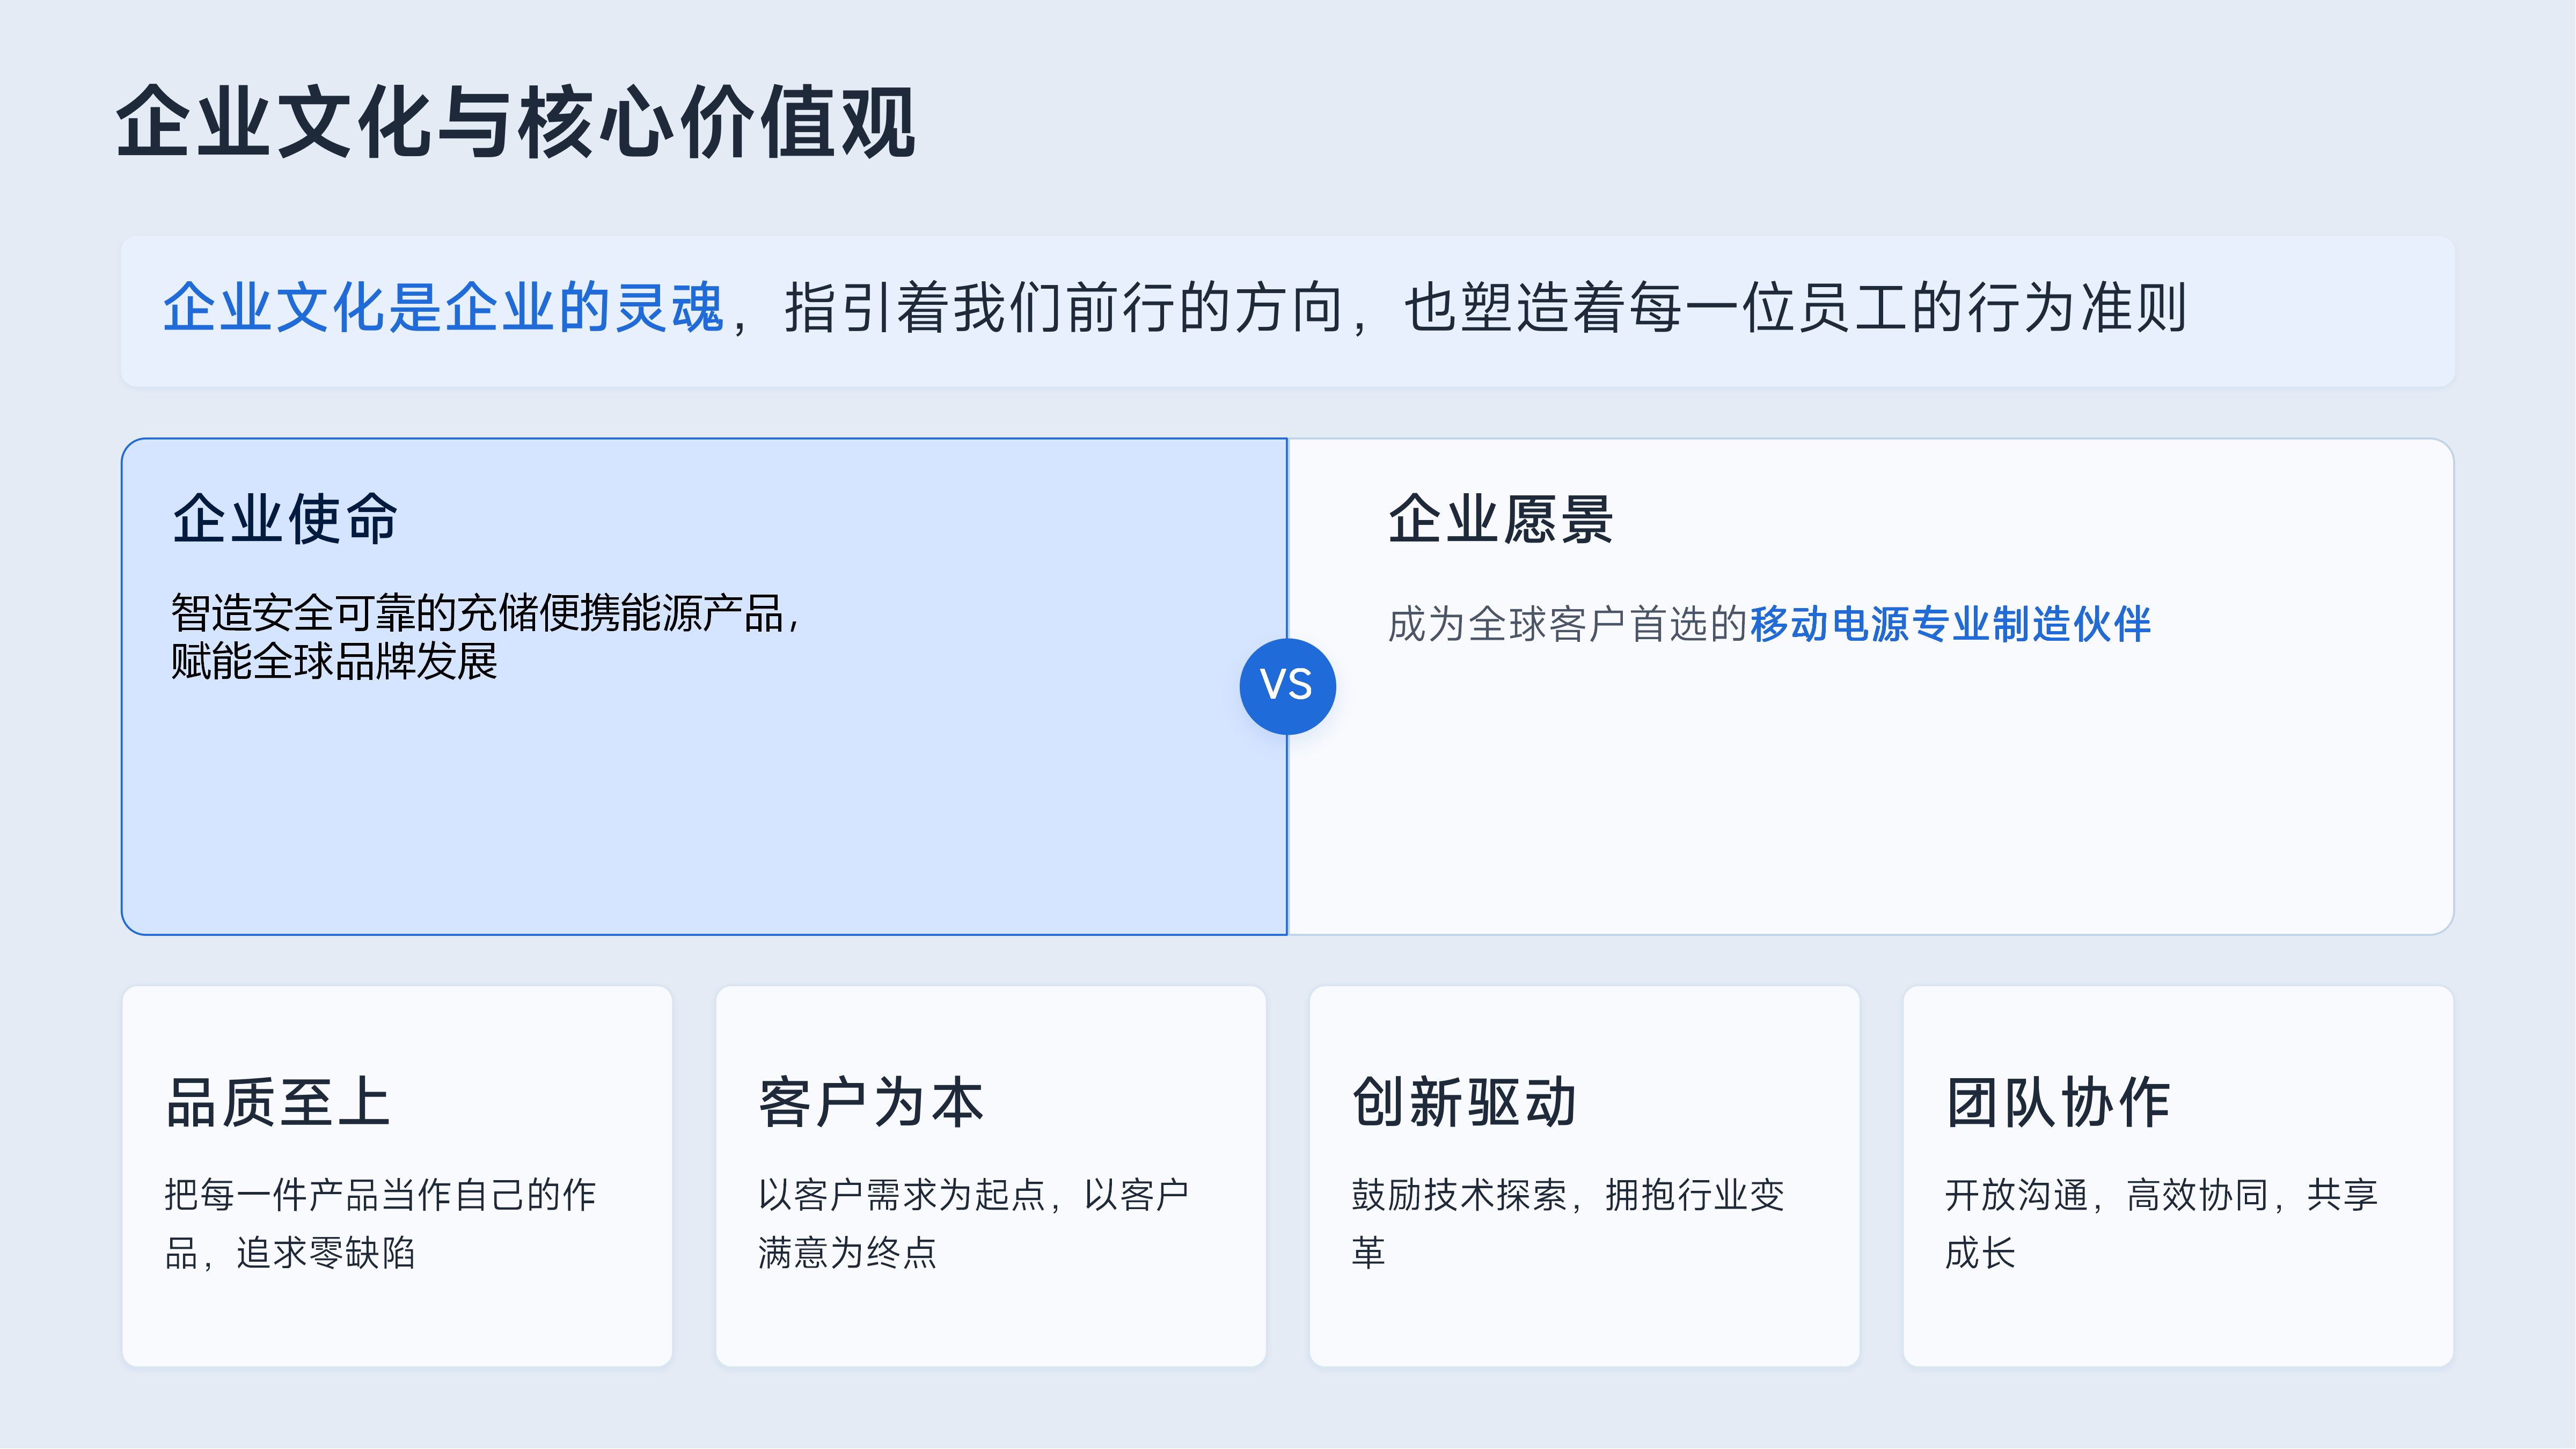Image resolution: width=2576 pixels, height=1449 pixels.
Task: Click text 追求零缺陷 in quality card
Action: point(325,1253)
